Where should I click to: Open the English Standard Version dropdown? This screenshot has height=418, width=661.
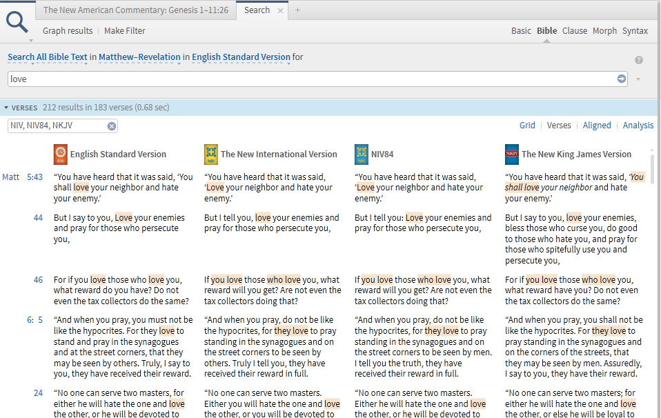[x=241, y=57]
